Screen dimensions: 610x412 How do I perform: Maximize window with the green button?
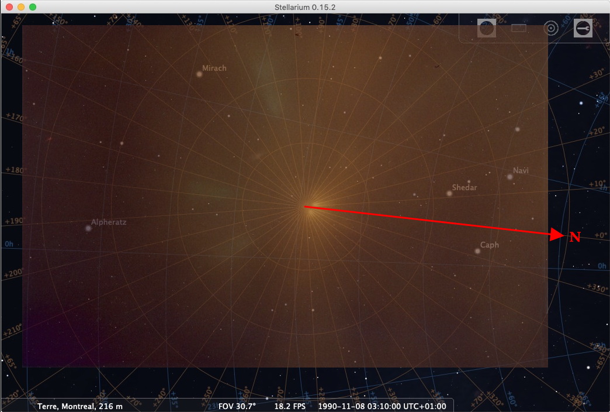[x=33, y=7]
